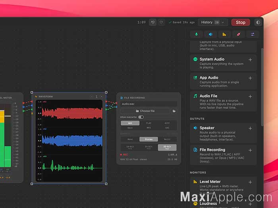Set bit depth to 16-bit

coord(130,147)
